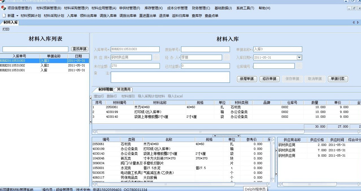Viewport: 361px width, 191px height.
Task: Click the 单据付款 button
Action: pyautogui.click(x=338, y=79)
